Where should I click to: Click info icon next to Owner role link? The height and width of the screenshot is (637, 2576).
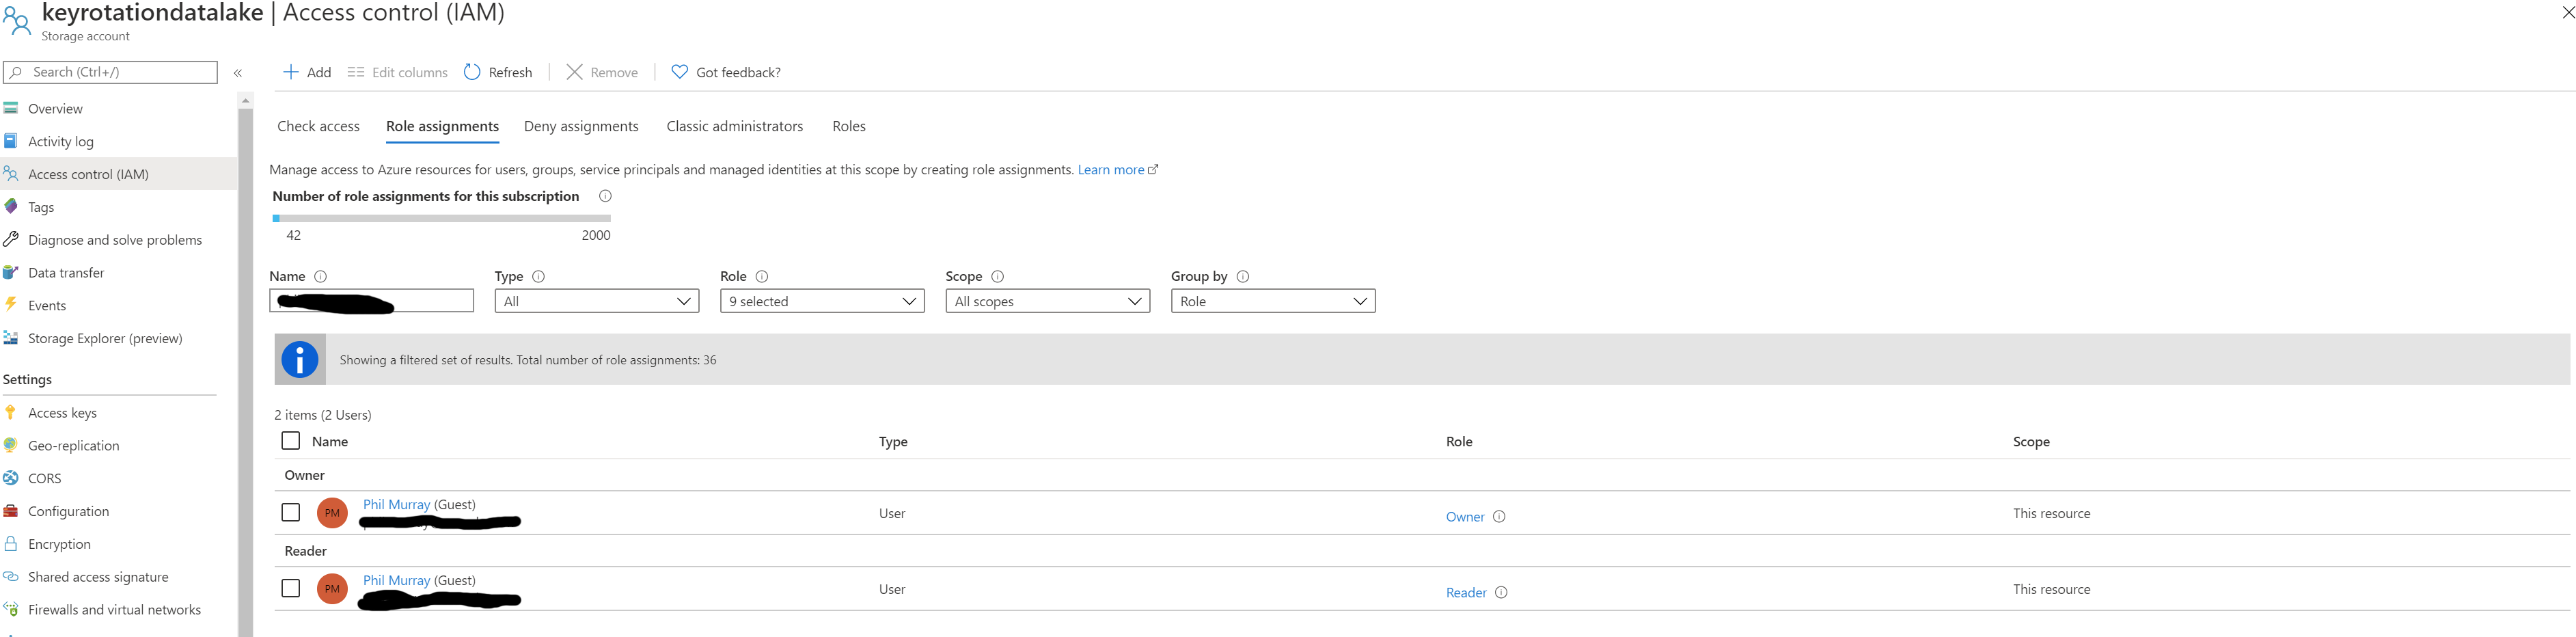click(1499, 517)
